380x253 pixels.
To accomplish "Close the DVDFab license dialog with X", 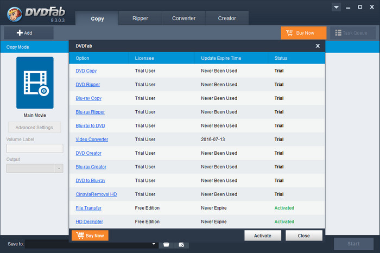I will coord(318,46).
